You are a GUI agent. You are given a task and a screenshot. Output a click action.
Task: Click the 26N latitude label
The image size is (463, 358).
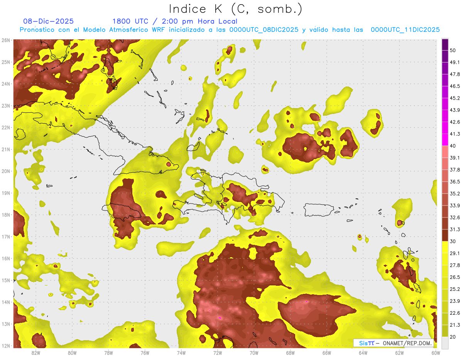(5, 40)
